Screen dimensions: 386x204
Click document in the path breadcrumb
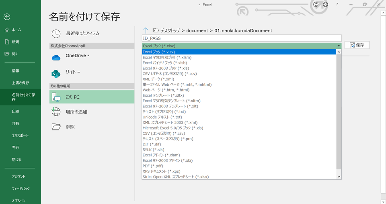coord(197,30)
